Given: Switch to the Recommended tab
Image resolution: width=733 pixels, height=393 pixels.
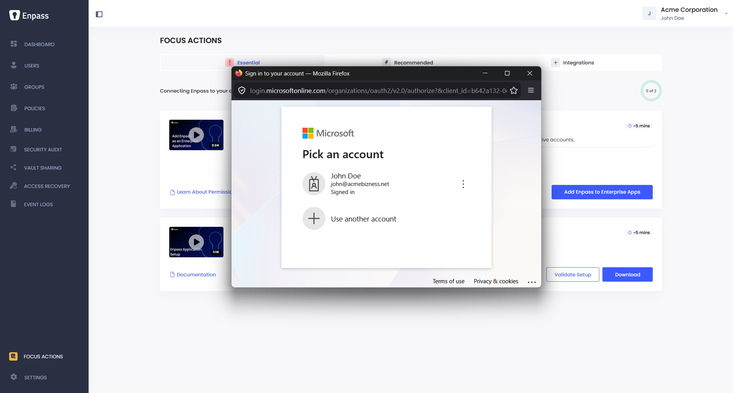Looking at the screenshot, I should tap(408, 63).
